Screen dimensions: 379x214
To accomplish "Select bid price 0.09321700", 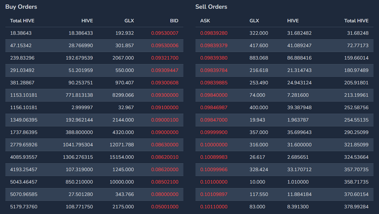I will pos(165,58).
